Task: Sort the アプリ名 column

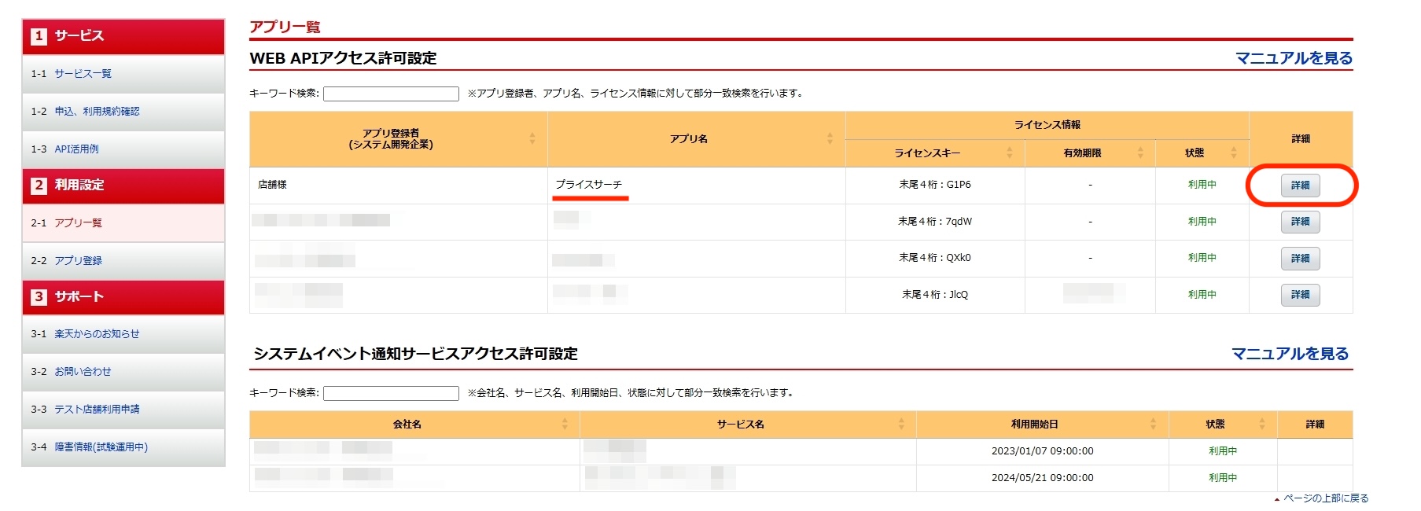Action: pyautogui.click(x=830, y=139)
